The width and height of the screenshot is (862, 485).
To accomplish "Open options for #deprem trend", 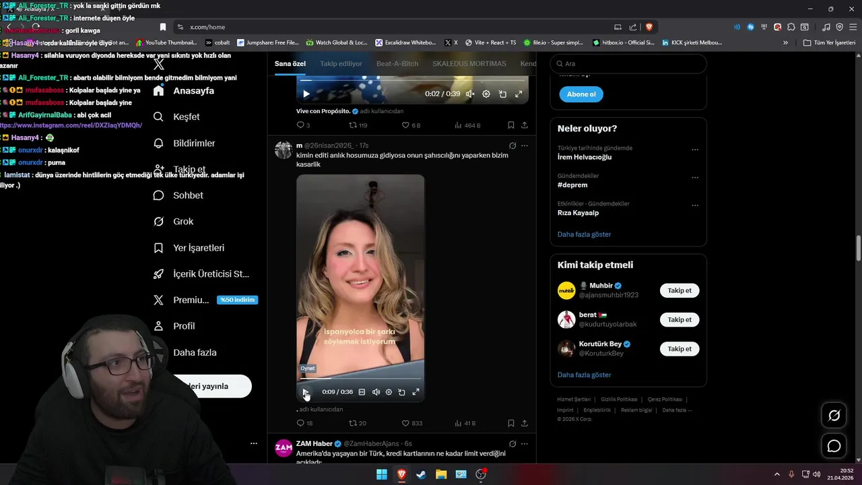I will click(695, 178).
